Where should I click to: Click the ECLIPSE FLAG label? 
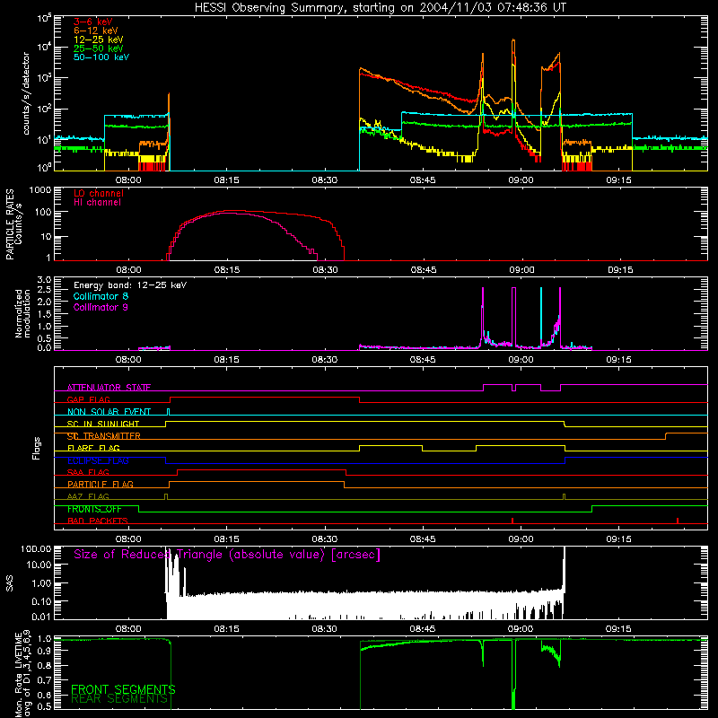pyautogui.click(x=98, y=460)
